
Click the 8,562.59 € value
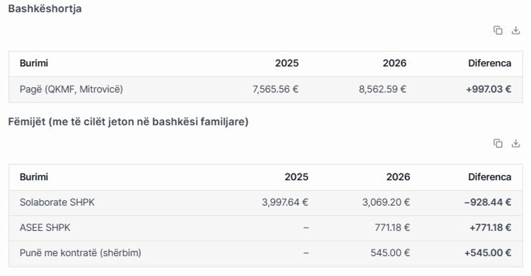383,89
